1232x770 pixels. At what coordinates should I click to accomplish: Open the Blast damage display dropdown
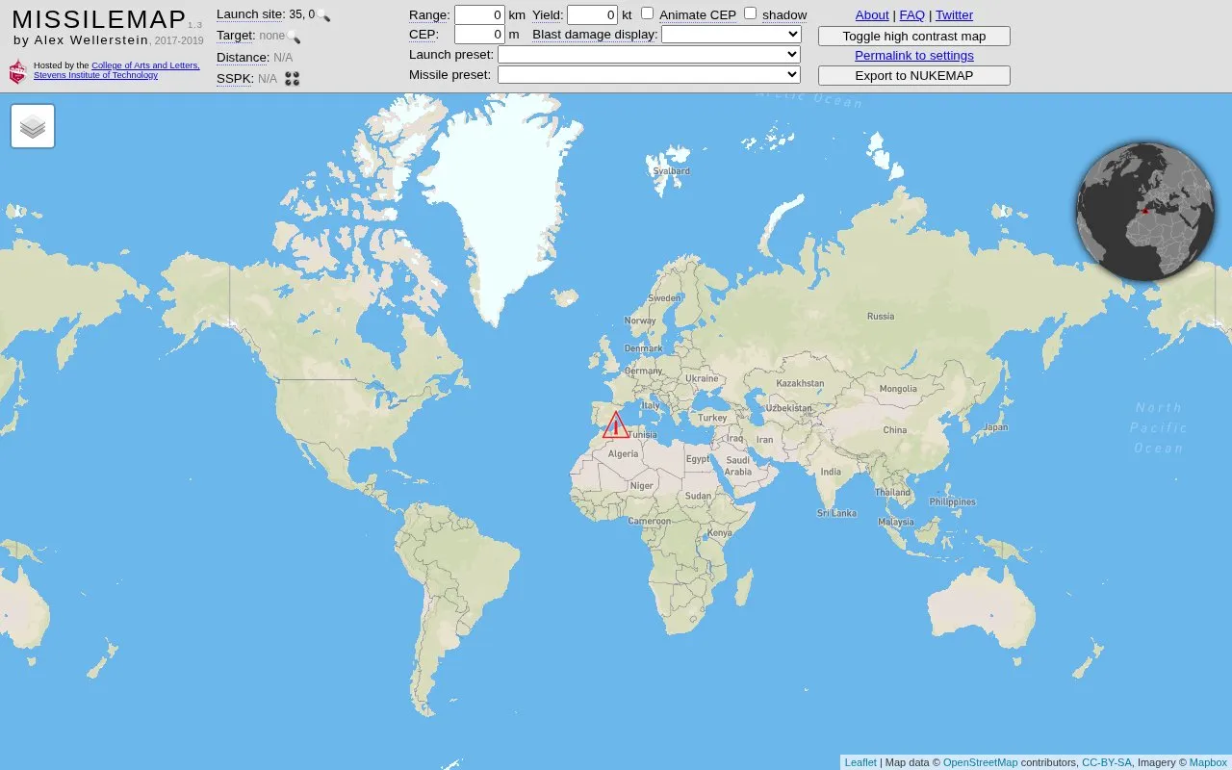point(731,35)
